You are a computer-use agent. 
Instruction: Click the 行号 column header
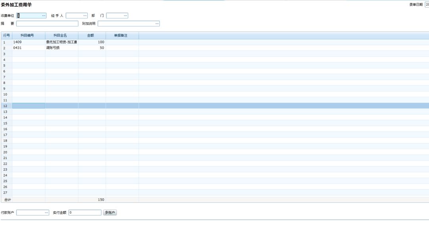7,35
